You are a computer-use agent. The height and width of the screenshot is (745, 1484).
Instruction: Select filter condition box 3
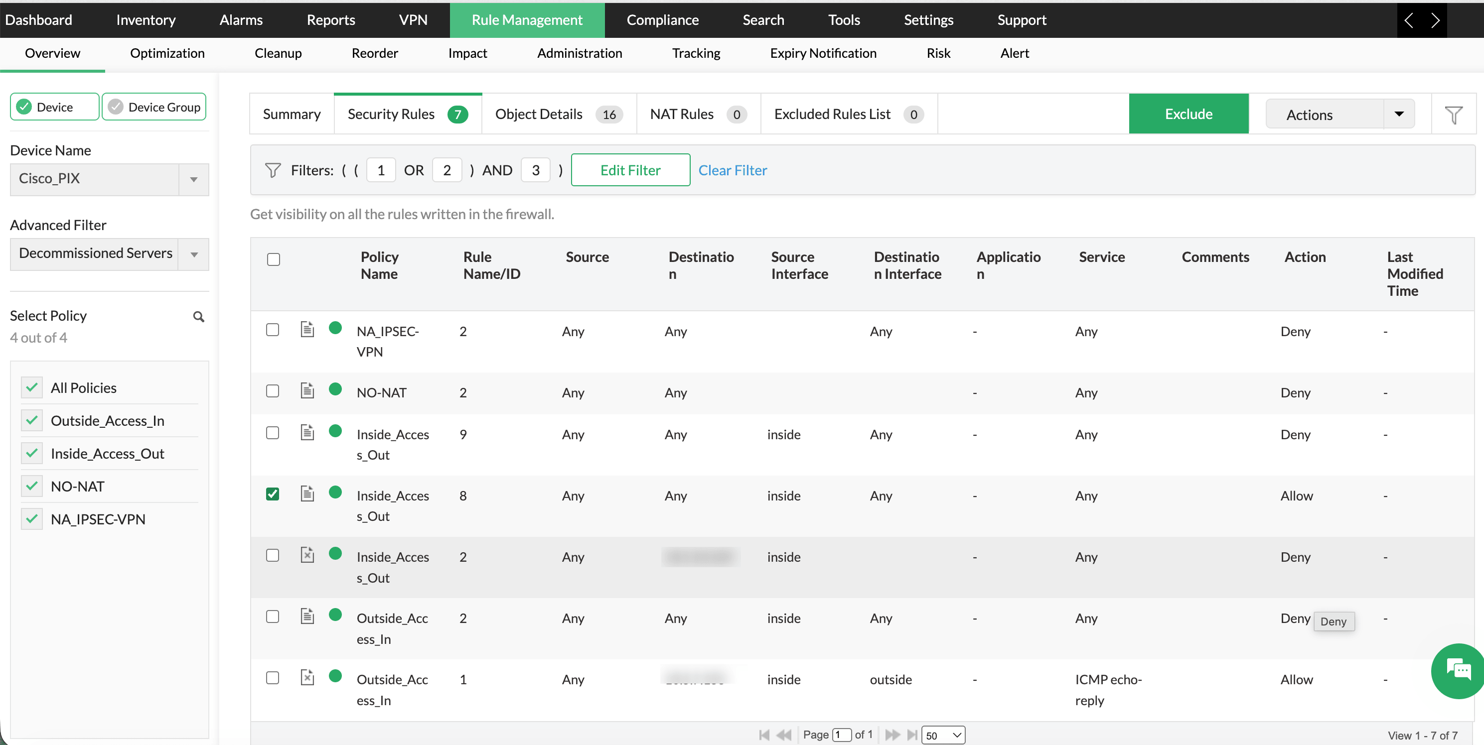coord(536,170)
